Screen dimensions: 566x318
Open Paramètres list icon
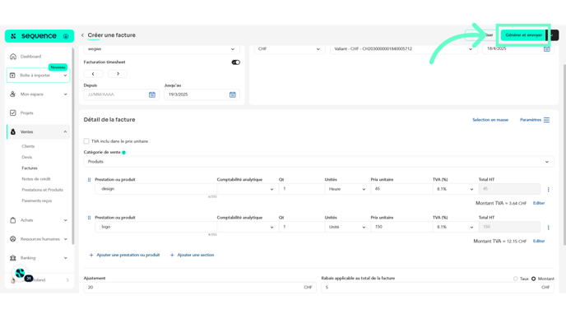(x=546, y=120)
